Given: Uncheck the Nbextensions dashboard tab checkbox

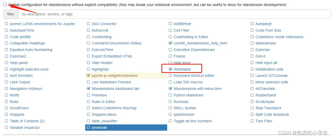Looking at the screenshot, I should click(88, 89).
